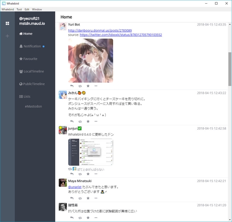Click the timestamp 2018-04-15 12:41:20
Screen dimensions: 232x222
(212, 205)
